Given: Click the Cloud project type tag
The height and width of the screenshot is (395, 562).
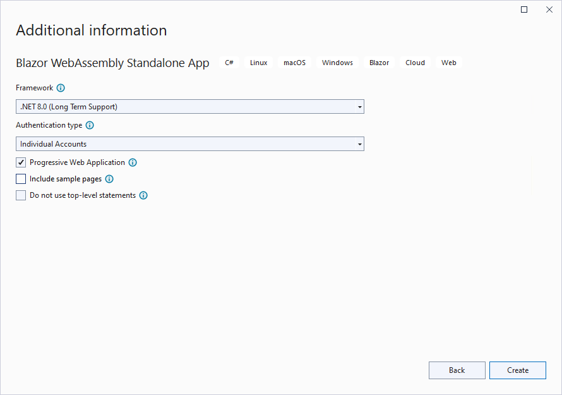Looking at the screenshot, I should point(415,63).
